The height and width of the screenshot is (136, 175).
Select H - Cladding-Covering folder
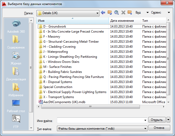pyautogui.click(x=59, y=46)
